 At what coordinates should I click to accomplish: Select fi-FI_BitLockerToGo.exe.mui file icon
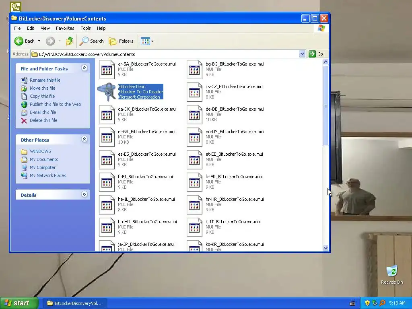[x=107, y=182]
